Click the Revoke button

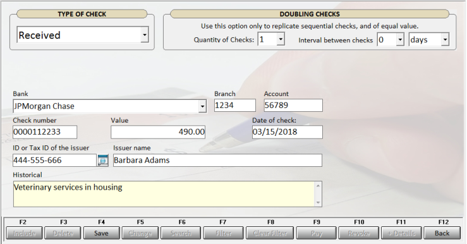tap(358, 233)
